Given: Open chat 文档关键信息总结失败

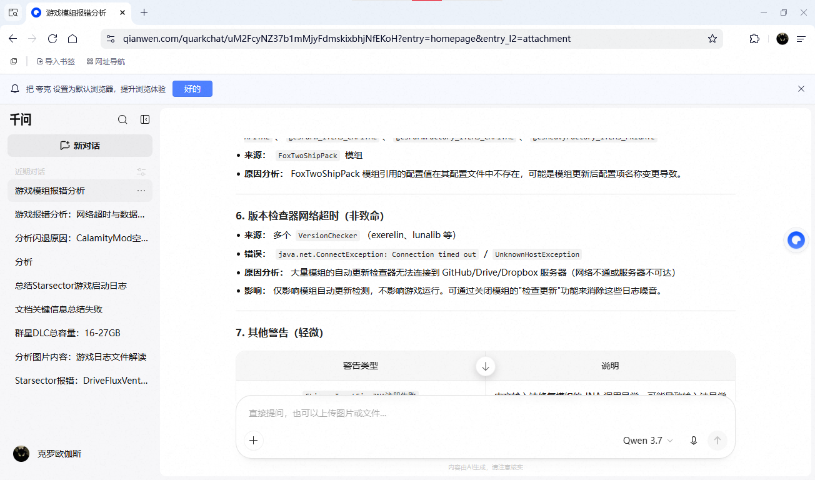Looking at the screenshot, I should (80, 309).
